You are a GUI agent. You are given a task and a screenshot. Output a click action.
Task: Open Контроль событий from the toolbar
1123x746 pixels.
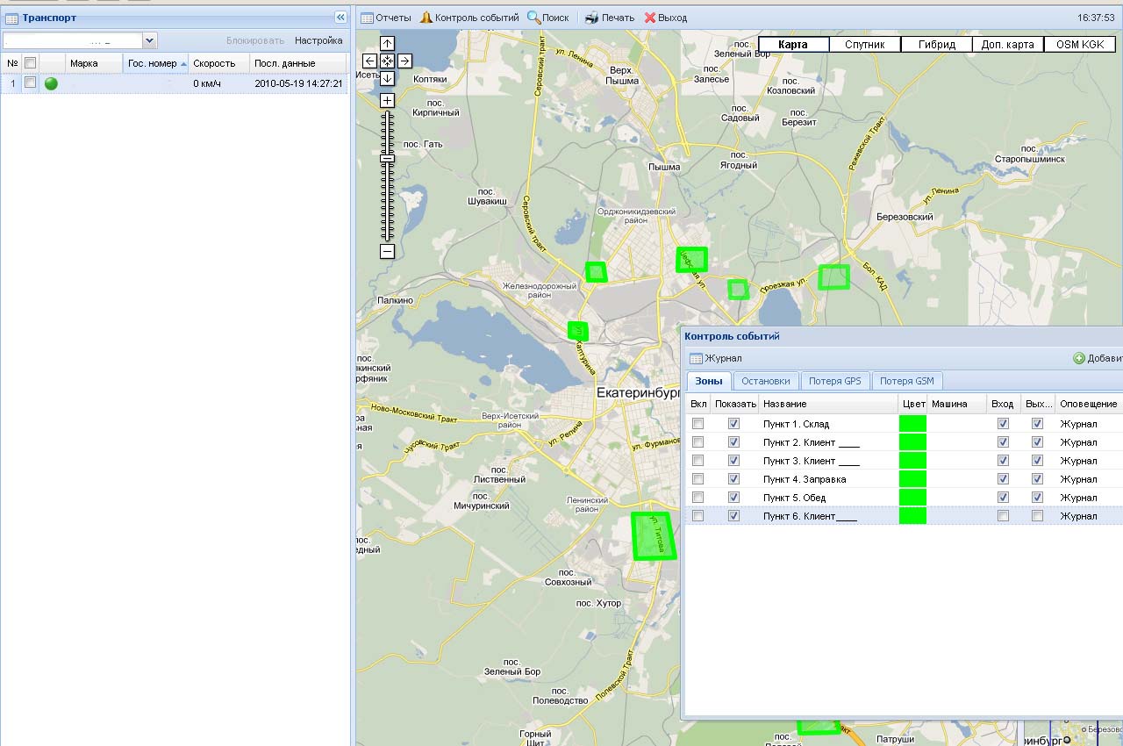pyautogui.click(x=469, y=18)
